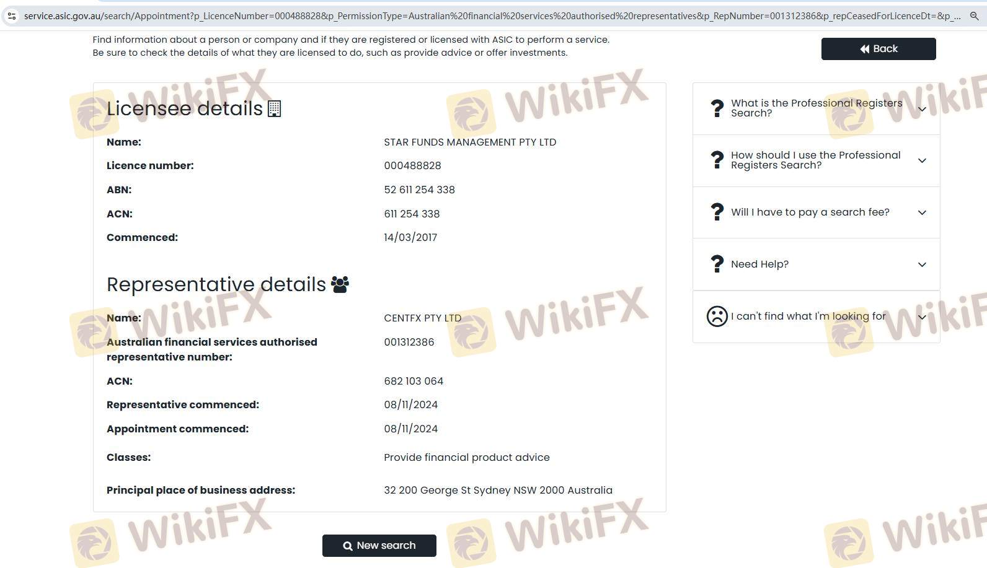This screenshot has height=568, width=987.
Task: Click the site info icon in address bar
Action: click(12, 16)
